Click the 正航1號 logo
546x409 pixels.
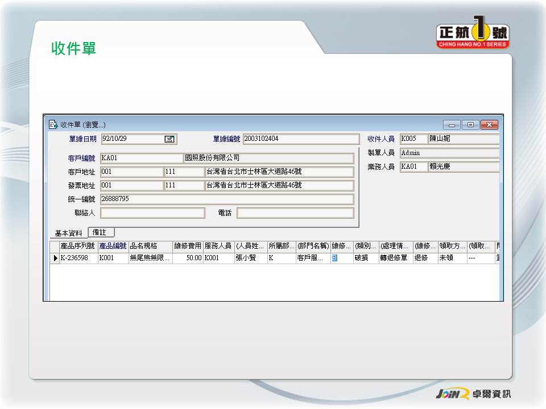click(473, 36)
